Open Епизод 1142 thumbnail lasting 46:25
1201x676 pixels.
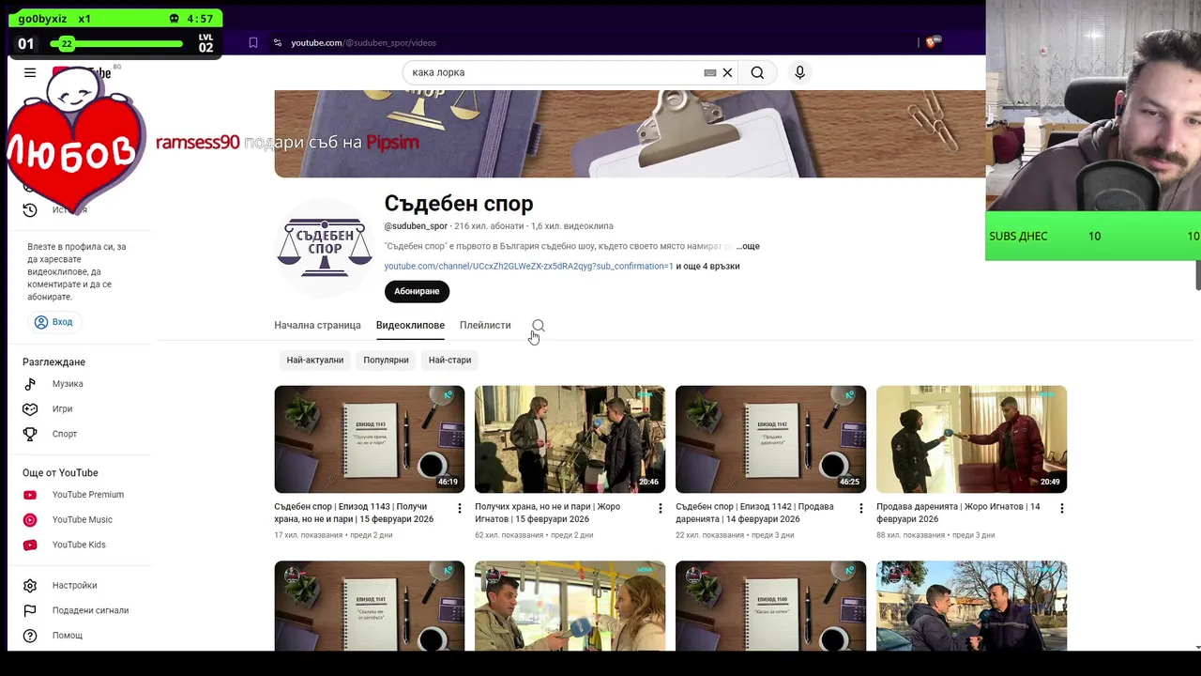click(770, 439)
